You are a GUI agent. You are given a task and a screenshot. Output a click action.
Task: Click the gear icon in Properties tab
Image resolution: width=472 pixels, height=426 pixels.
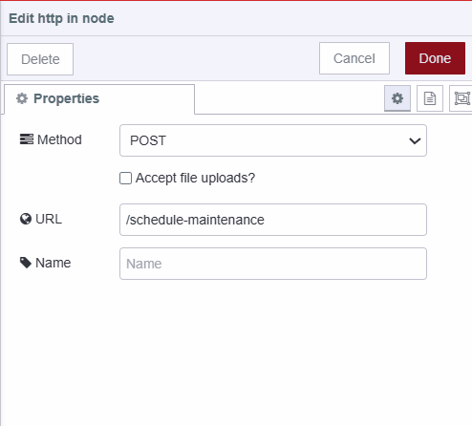[x=22, y=98]
